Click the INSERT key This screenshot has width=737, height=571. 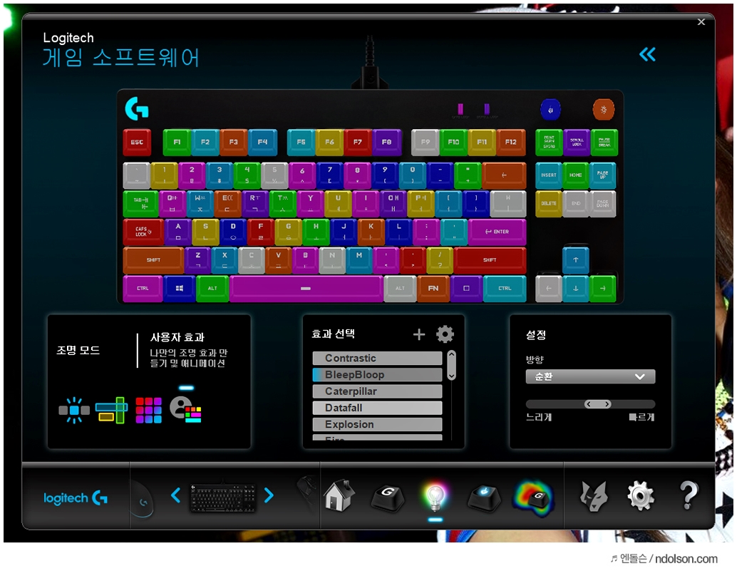click(x=549, y=175)
